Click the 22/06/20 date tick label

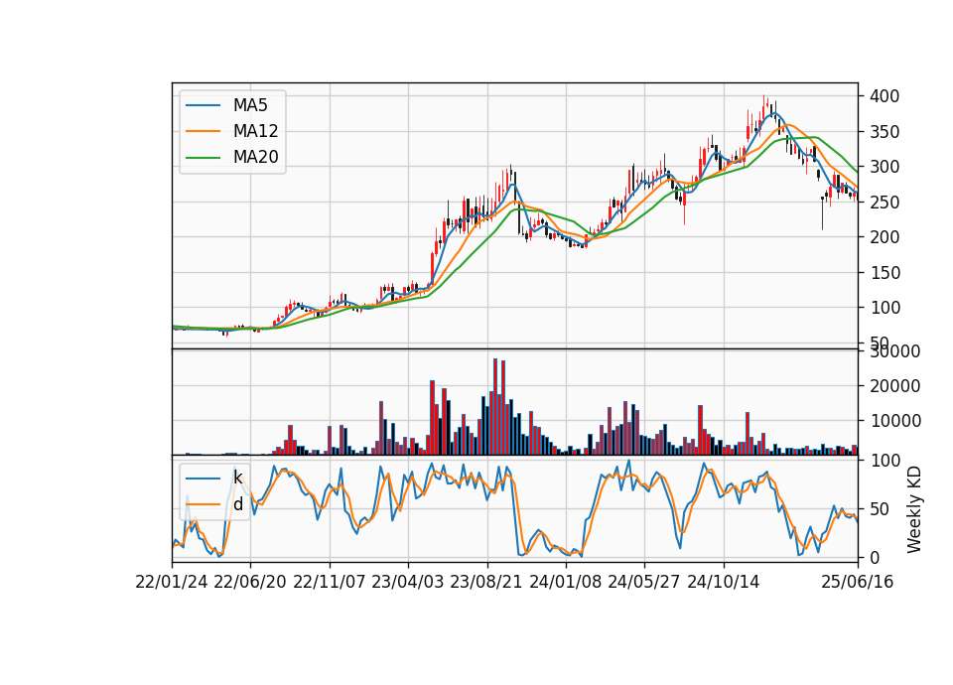coord(250,583)
